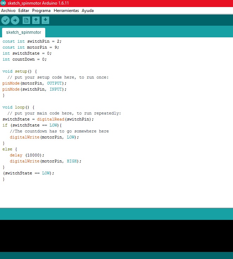The width and height of the screenshot is (233, 259).
Task: Click 'digitalWrite(motorPin, HIGH);' line
Action: (45, 161)
